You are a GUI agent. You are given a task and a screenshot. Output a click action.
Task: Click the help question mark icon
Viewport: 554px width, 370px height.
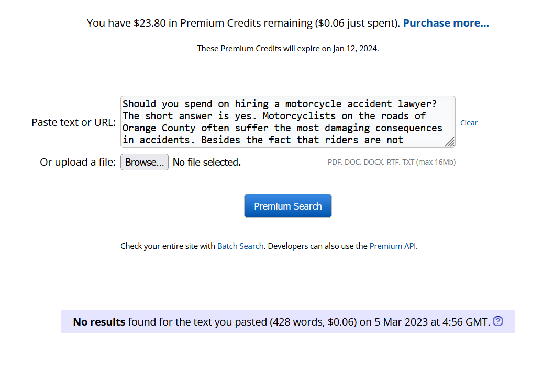pos(498,321)
